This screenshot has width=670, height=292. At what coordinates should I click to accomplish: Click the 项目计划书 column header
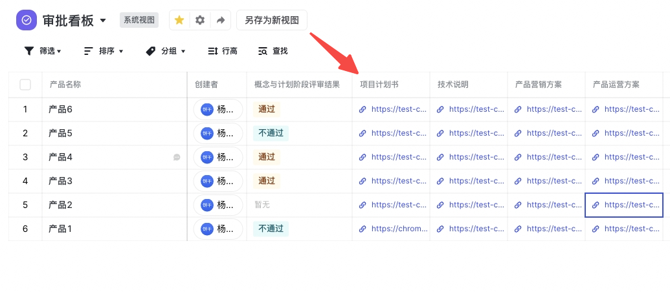coord(379,85)
